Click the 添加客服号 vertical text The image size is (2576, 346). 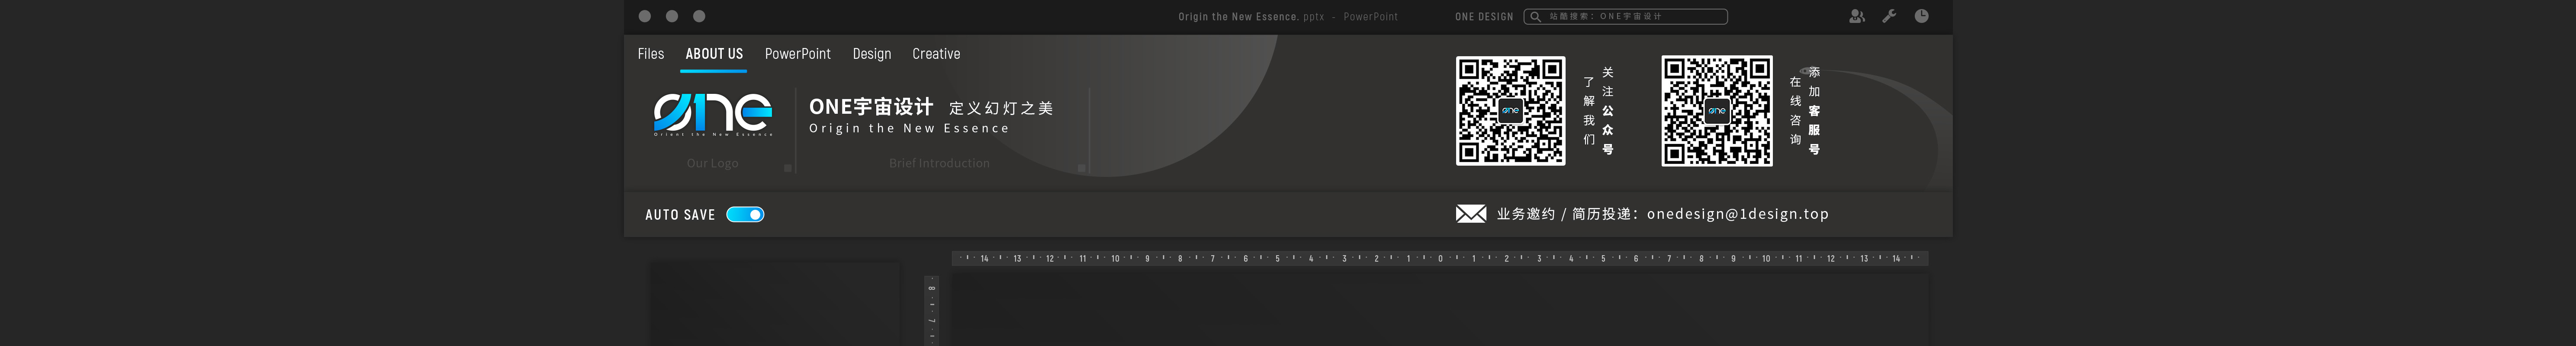[x=1814, y=111]
